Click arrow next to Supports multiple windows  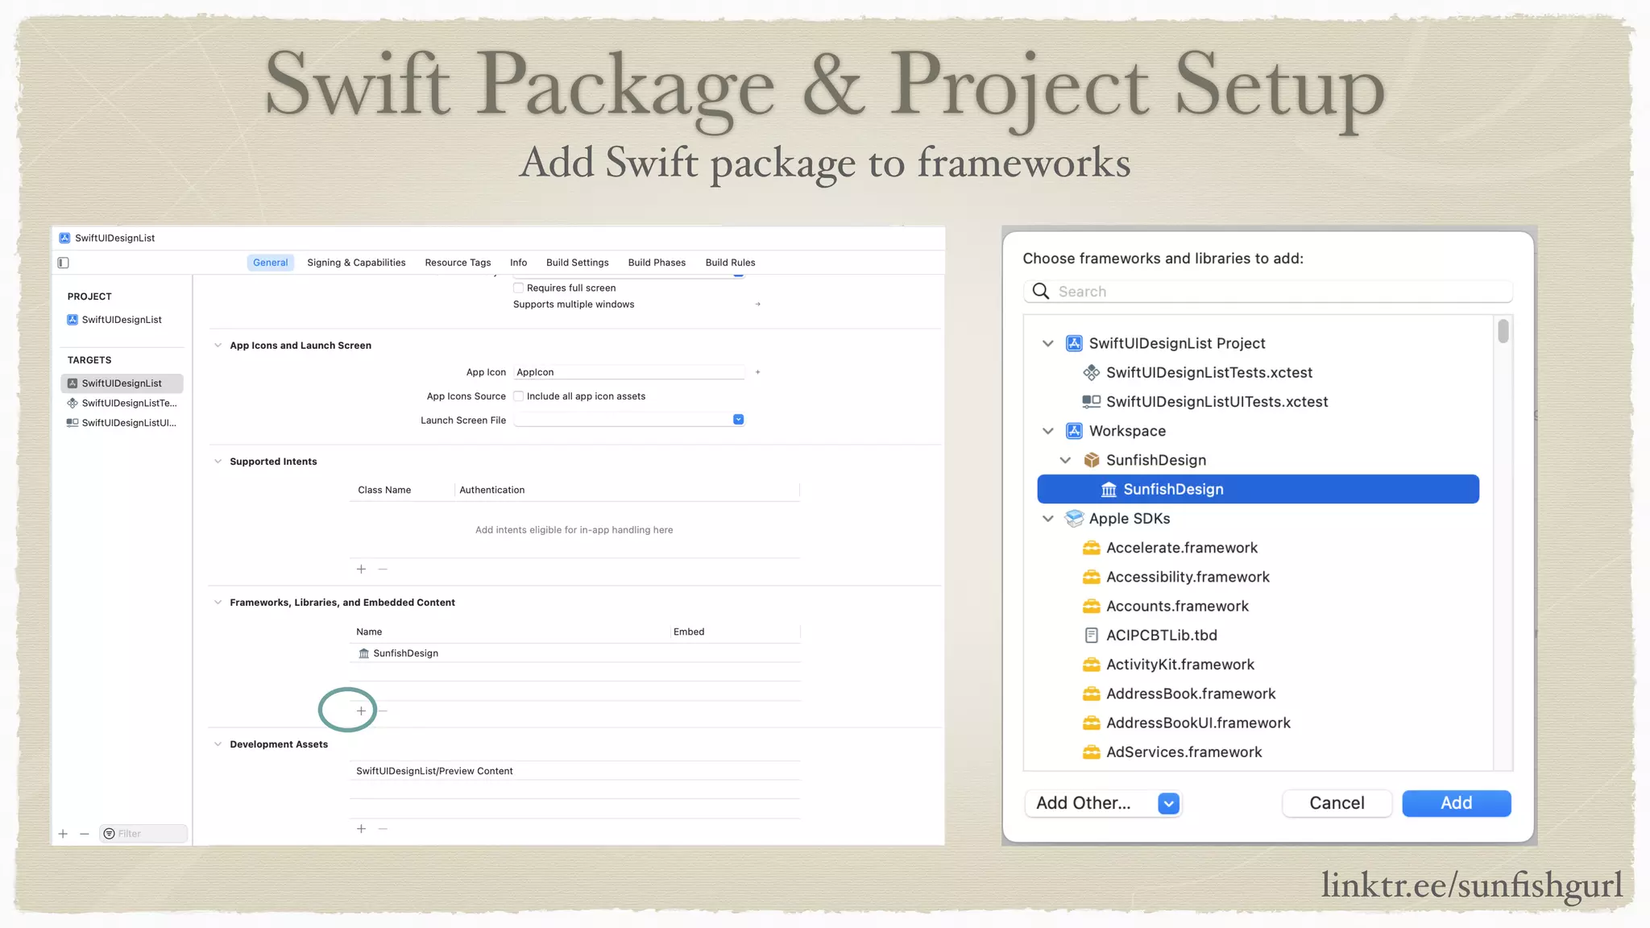coord(758,304)
